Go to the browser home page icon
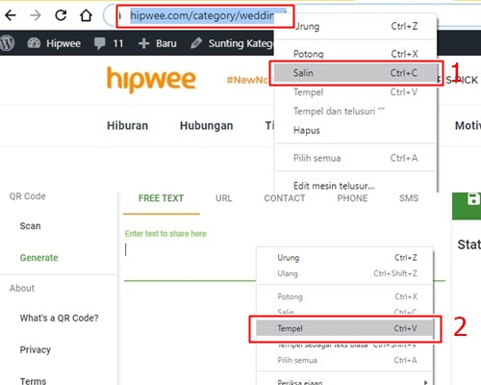This screenshot has height=385, width=481. pos(86,15)
